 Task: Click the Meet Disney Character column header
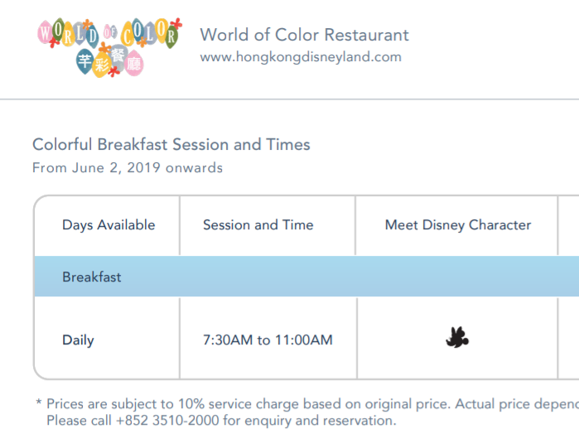(458, 224)
